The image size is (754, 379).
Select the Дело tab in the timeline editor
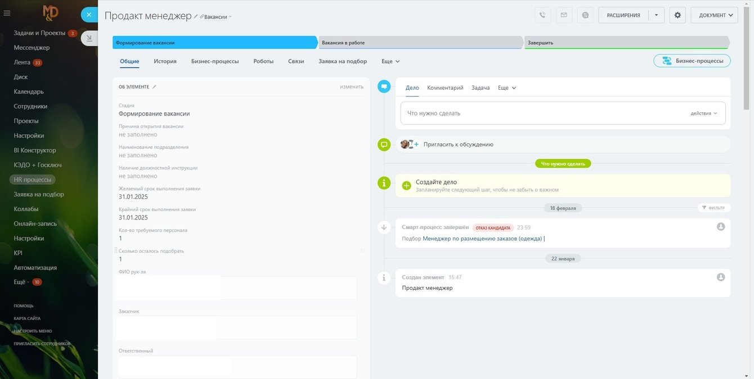pyautogui.click(x=412, y=88)
